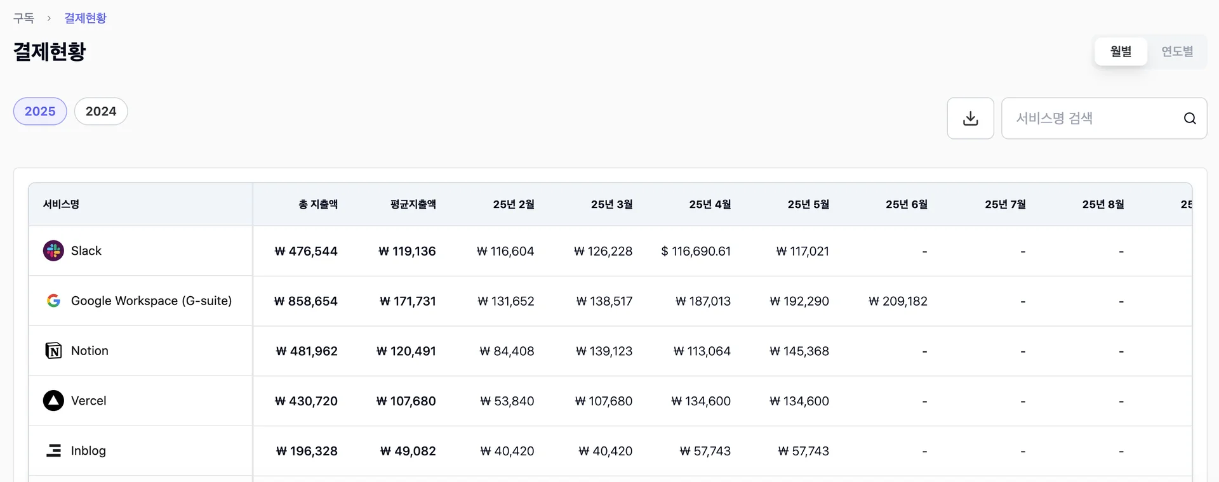The height and width of the screenshot is (482, 1219).
Task: Go to 구독 breadcrumb link
Action: (23, 18)
